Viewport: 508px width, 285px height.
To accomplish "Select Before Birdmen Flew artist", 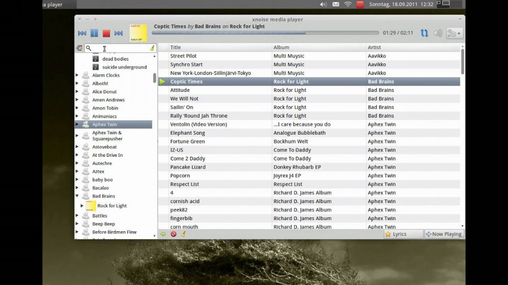I will click(114, 232).
